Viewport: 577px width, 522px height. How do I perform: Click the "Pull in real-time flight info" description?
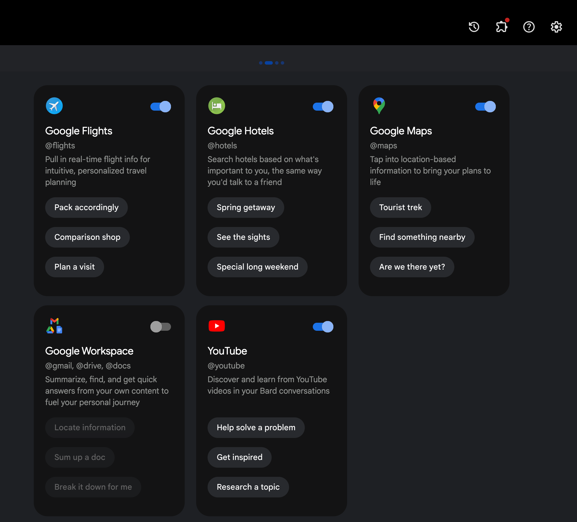98,171
